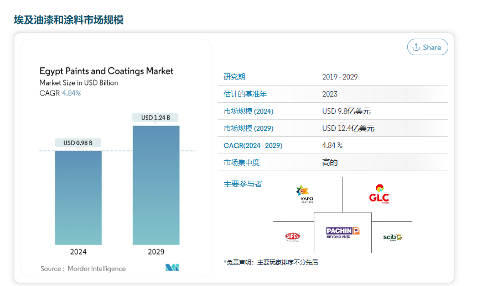Click the 估计的基准年 row label
Viewport: 477px width, 286px height.
click(245, 94)
